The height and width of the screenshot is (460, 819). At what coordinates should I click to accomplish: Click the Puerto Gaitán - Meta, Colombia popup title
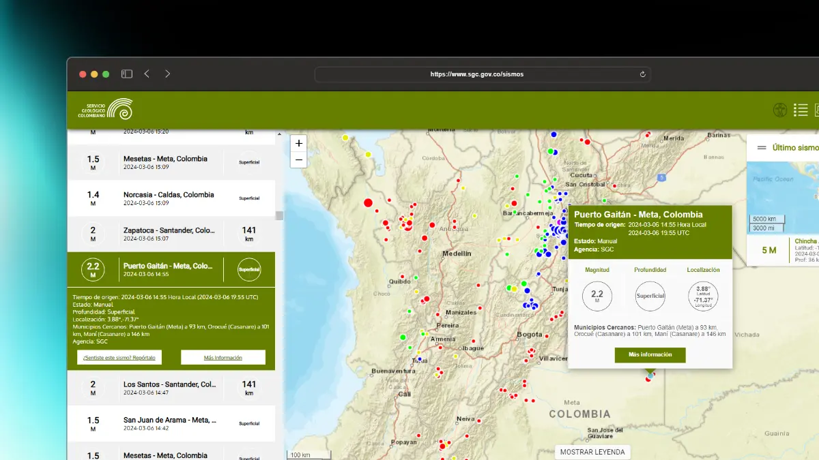[638, 215]
